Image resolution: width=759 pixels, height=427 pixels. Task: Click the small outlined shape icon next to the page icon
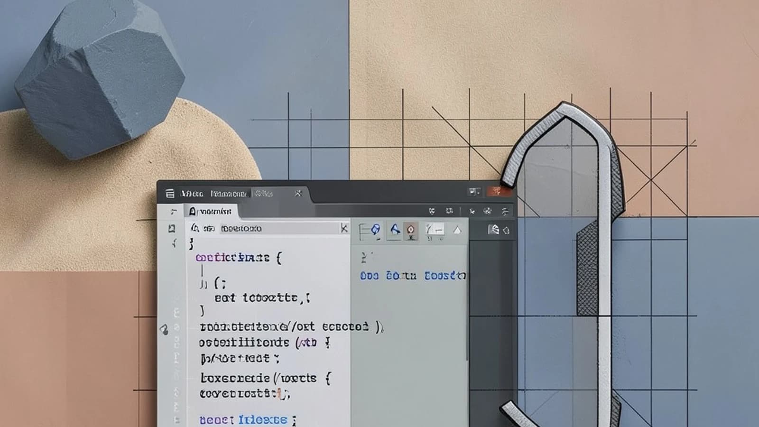506,231
